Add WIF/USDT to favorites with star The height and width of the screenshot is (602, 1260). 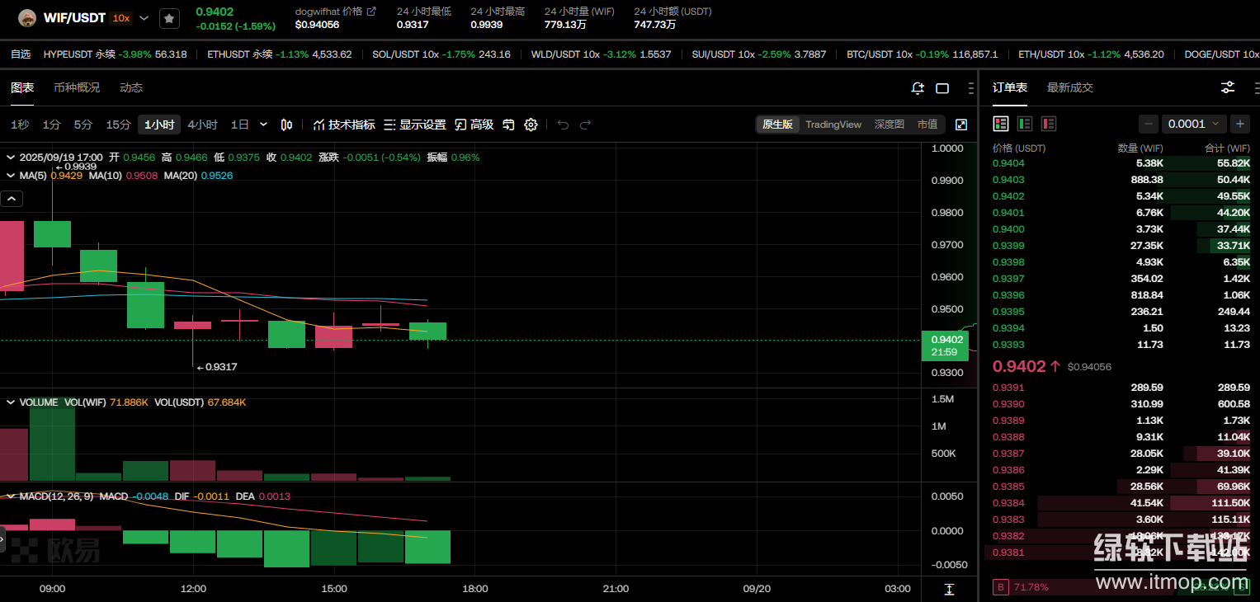(x=169, y=18)
